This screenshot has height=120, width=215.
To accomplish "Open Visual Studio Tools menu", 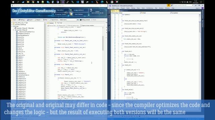I will pos(143,8).
